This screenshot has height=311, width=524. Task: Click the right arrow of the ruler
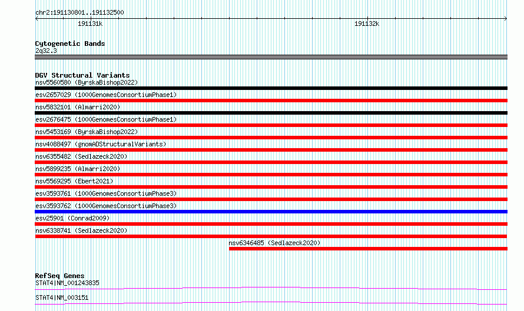point(506,19)
